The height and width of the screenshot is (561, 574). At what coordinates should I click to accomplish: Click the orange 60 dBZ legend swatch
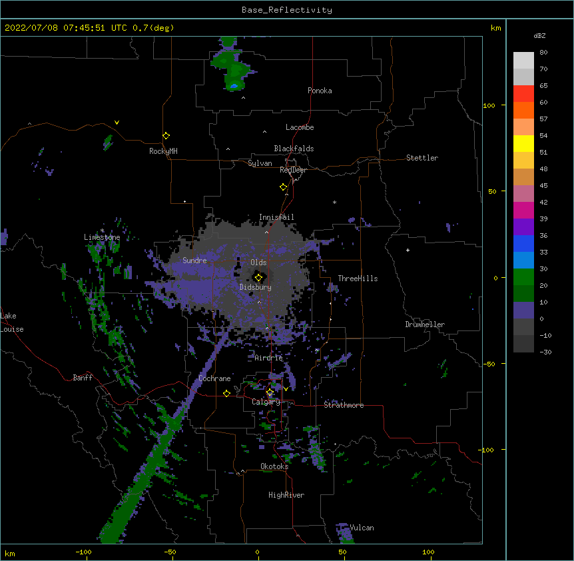[x=523, y=110]
